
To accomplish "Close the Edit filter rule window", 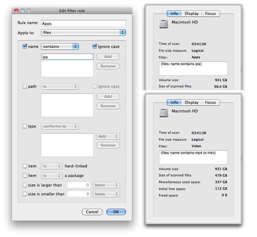I will point(16,11).
